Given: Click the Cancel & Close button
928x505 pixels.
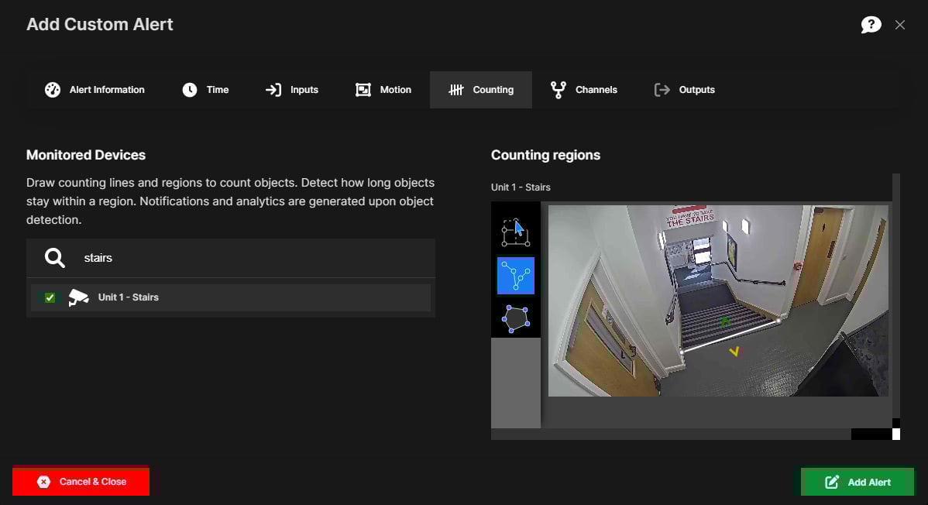Looking at the screenshot, I should (x=81, y=481).
